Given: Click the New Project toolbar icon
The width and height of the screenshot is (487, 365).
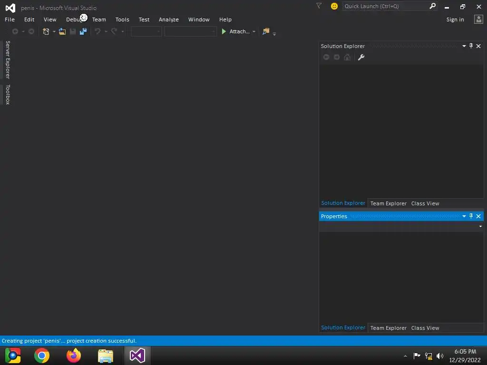Looking at the screenshot, I should click(x=46, y=31).
